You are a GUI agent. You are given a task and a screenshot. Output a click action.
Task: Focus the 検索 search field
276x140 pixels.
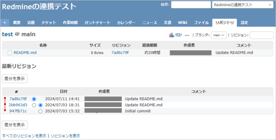tap(191, 5)
